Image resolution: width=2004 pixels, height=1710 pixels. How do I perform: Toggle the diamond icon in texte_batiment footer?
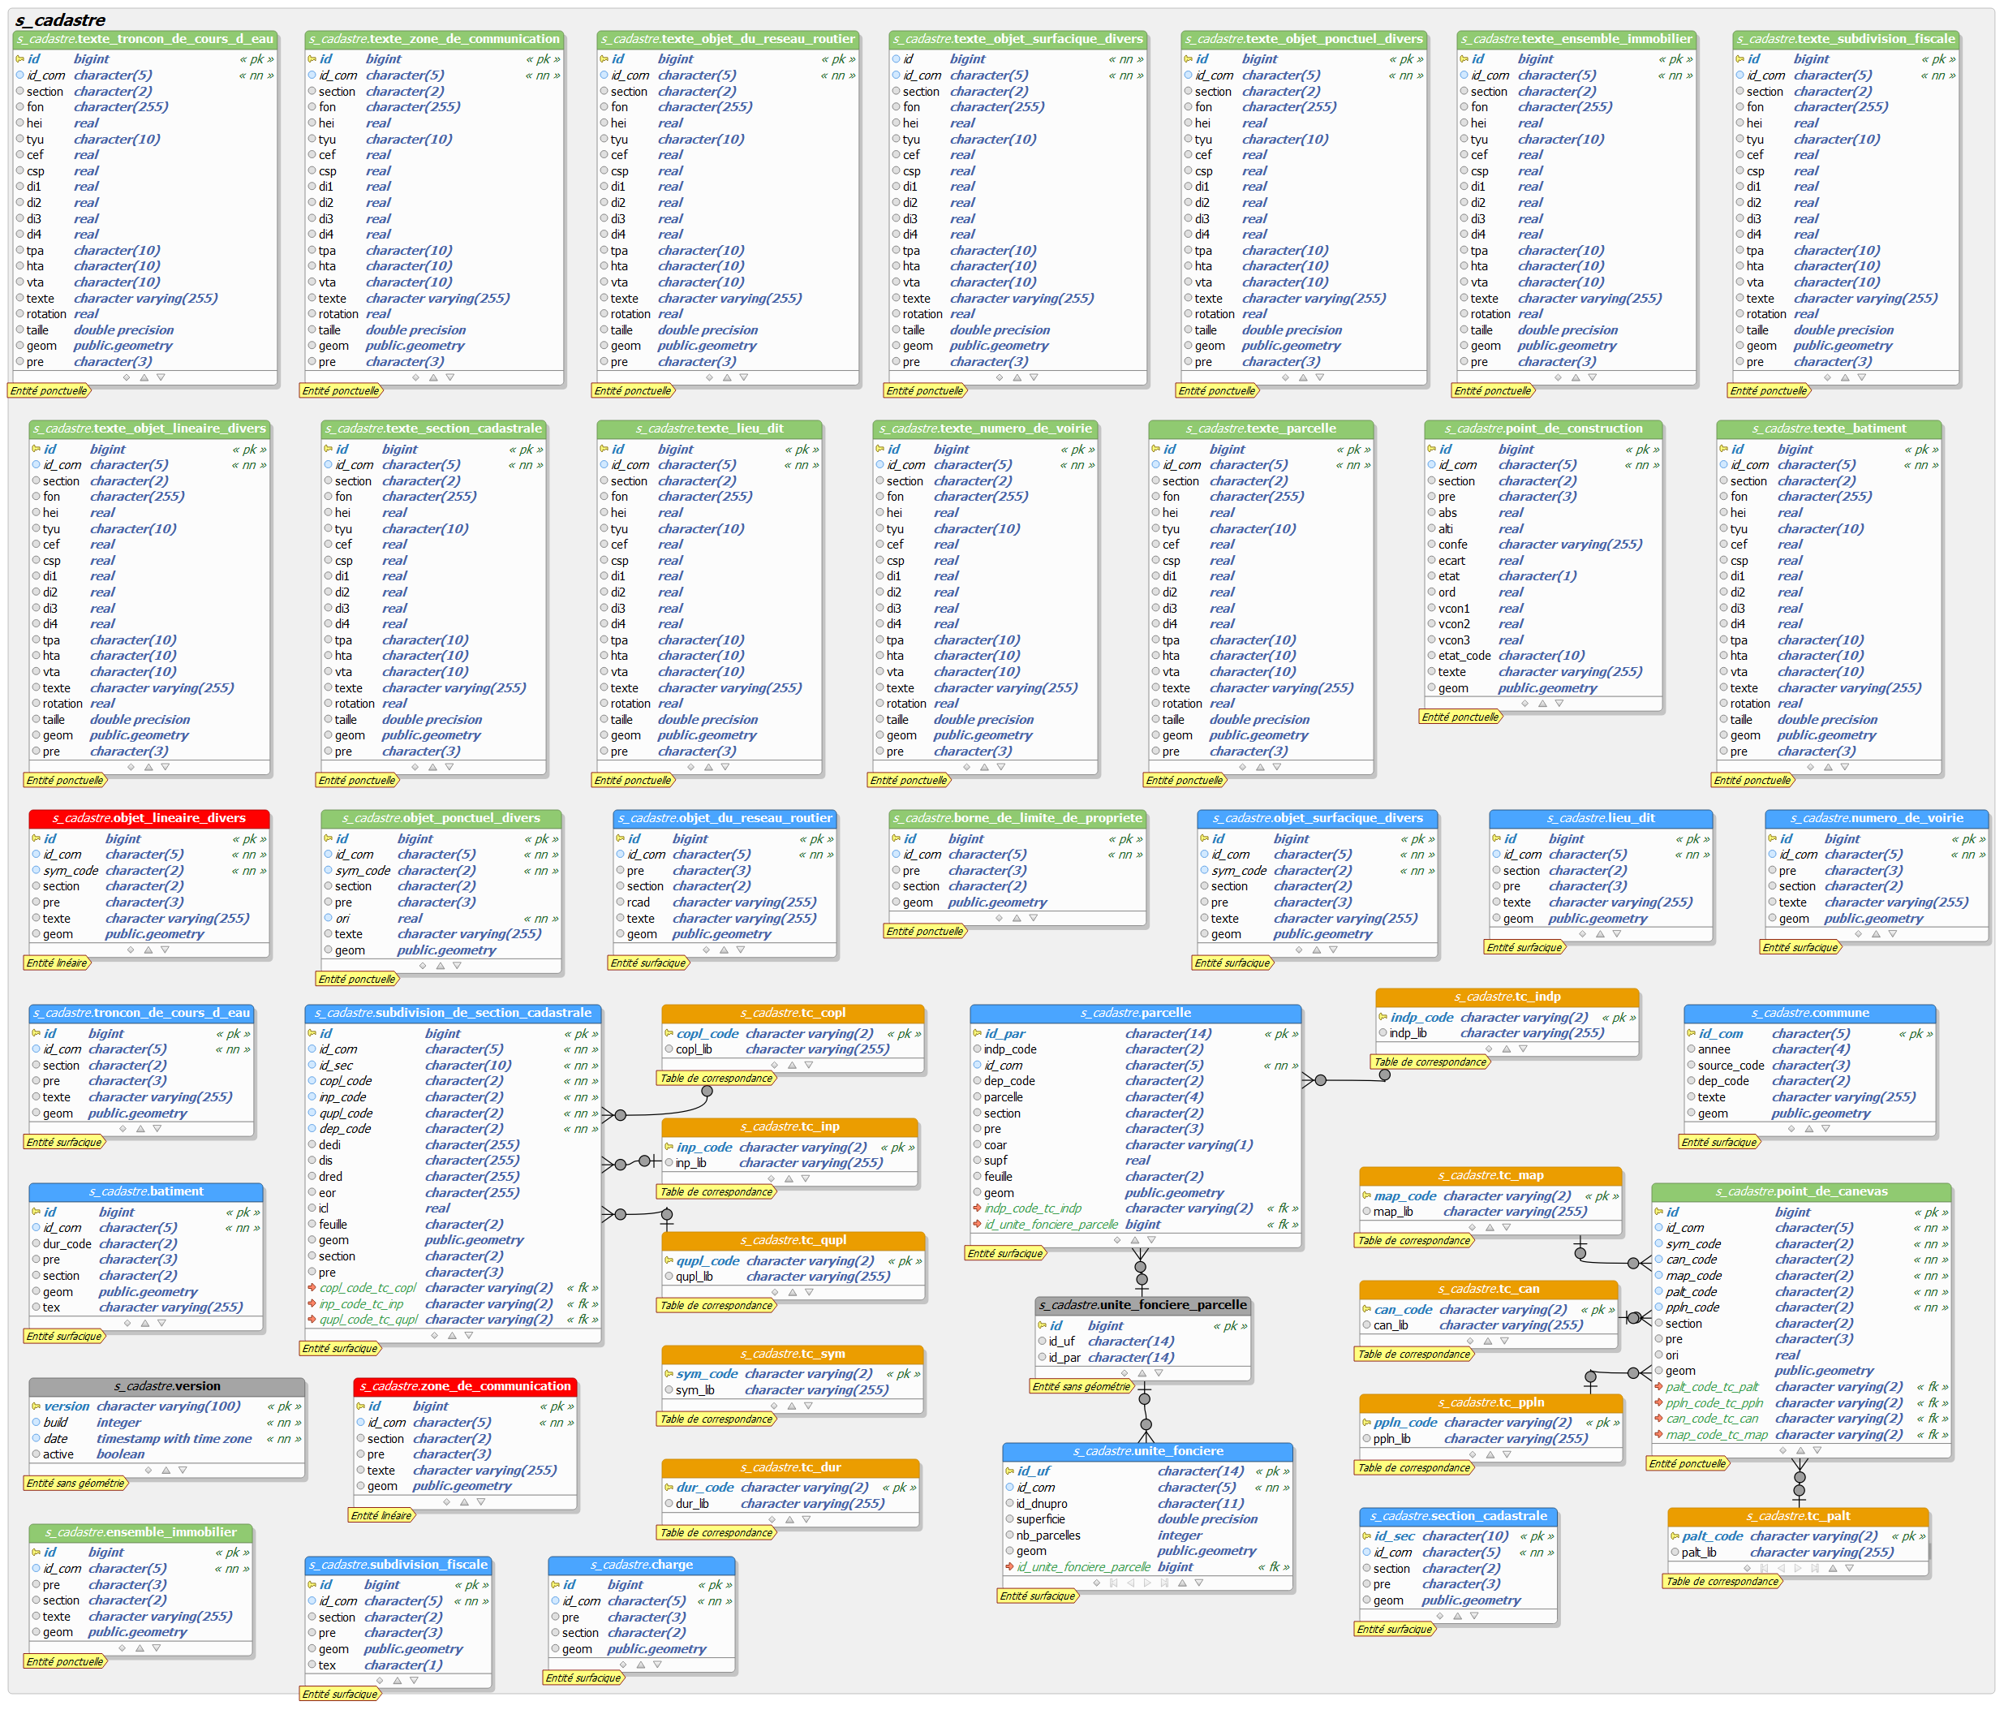pyautogui.click(x=1811, y=766)
